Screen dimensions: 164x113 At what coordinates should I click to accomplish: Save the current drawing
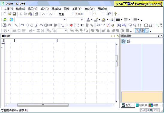(14, 14)
